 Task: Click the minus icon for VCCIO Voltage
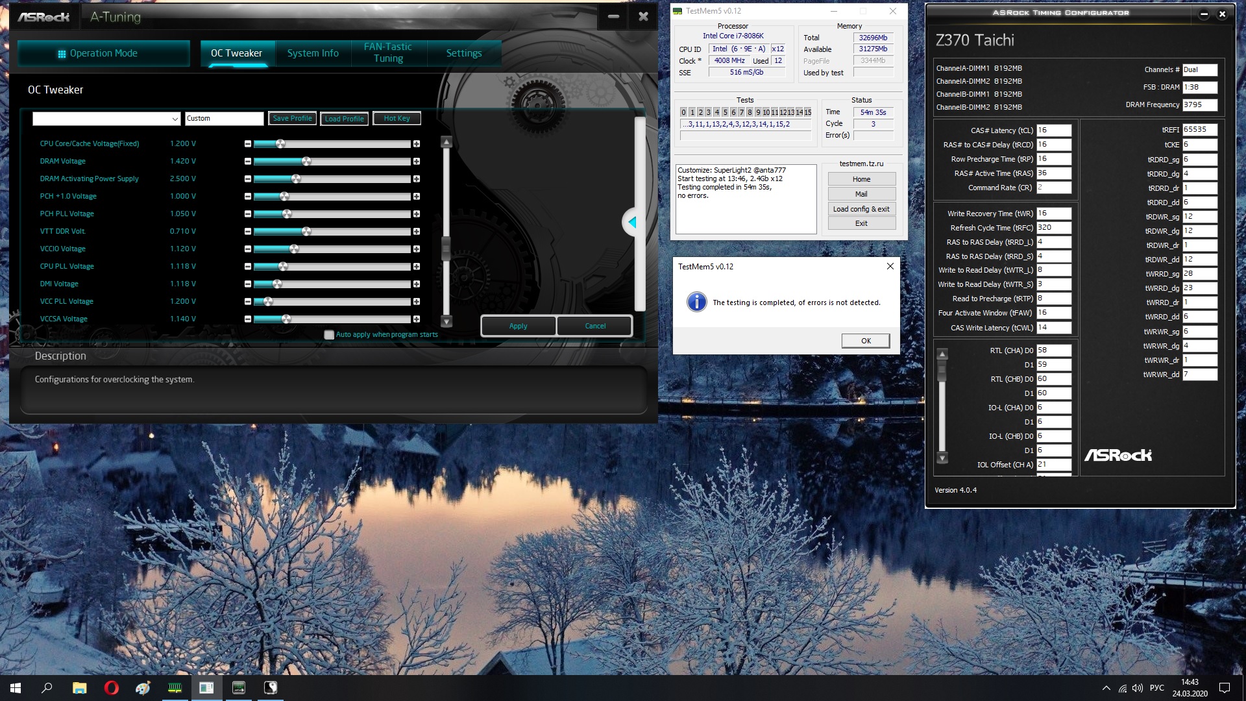pyautogui.click(x=247, y=249)
